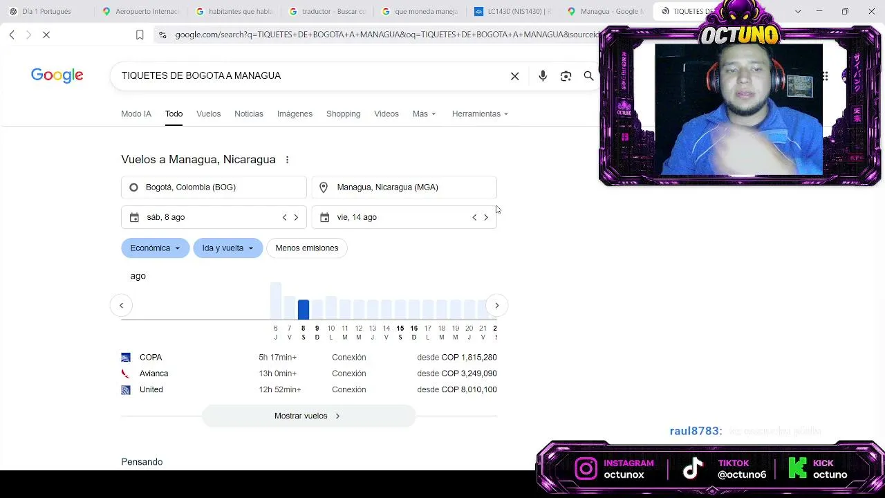Click the browser forward arrow
885x498 pixels.
click(x=28, y=35)
